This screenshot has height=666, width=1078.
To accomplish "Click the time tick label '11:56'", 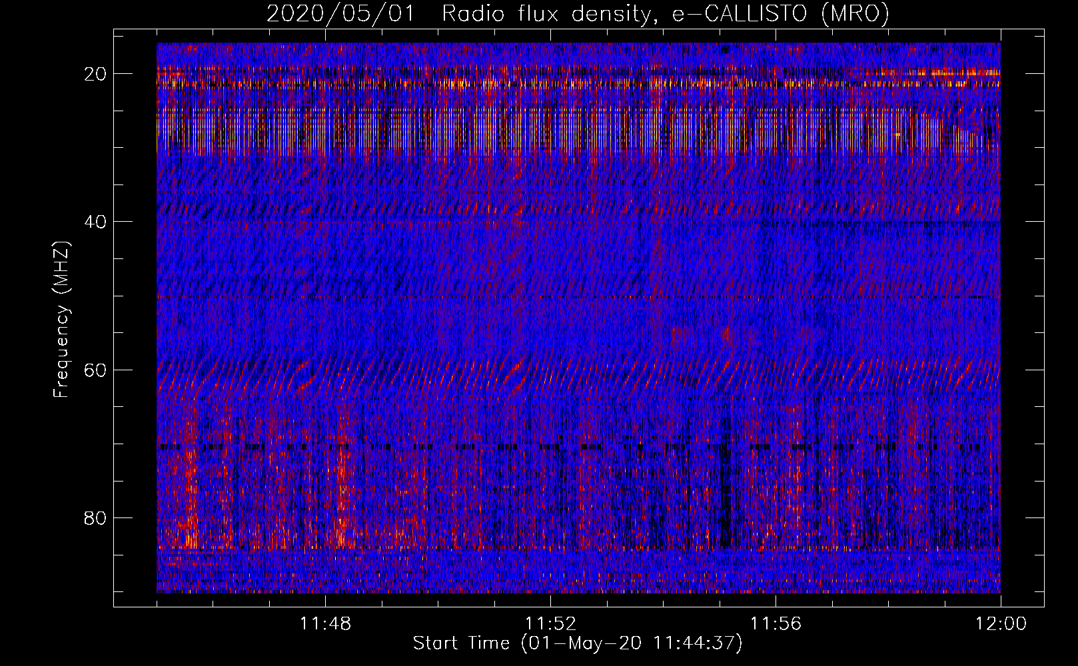I will pyautogui.click(x=776, y=624).
